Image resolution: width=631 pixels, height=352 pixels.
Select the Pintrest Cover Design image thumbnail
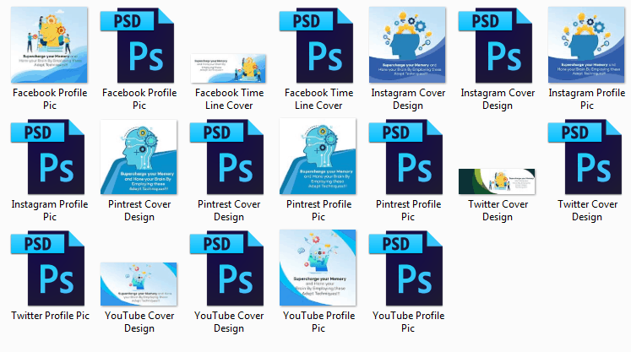[139, 157]
